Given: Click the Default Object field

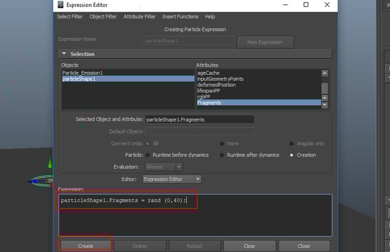Looking at the screenshot, I should [200, 131].
